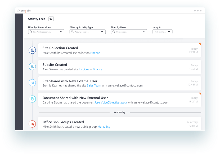Open Finance link in Site Collection Created
This screenshot has height=155, width=220.
coord(95,53)
